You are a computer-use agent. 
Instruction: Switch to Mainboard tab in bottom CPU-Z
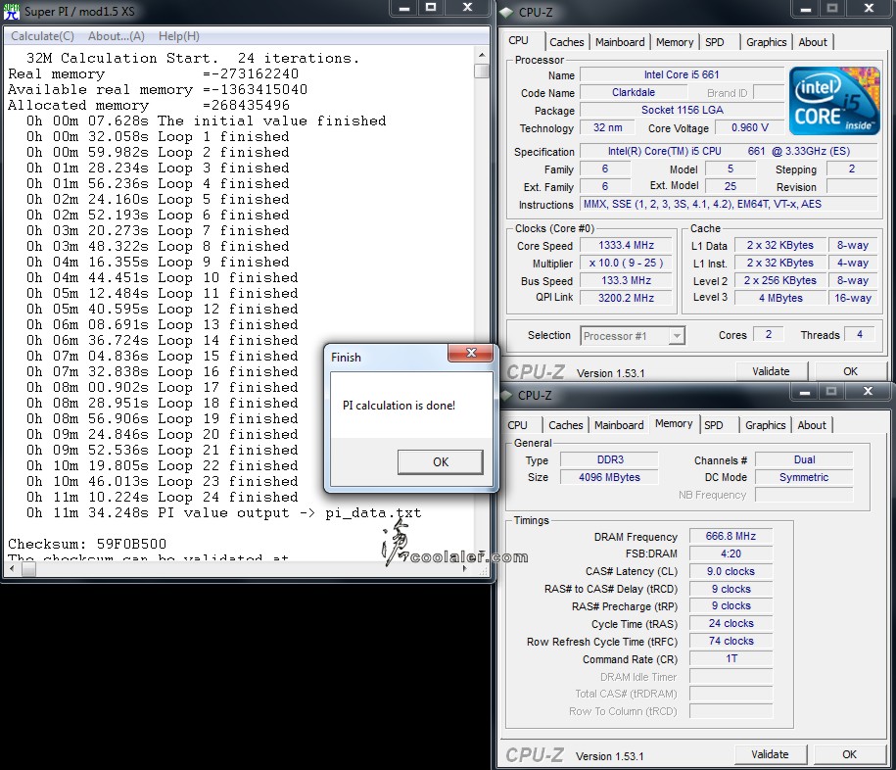[619, 425]
